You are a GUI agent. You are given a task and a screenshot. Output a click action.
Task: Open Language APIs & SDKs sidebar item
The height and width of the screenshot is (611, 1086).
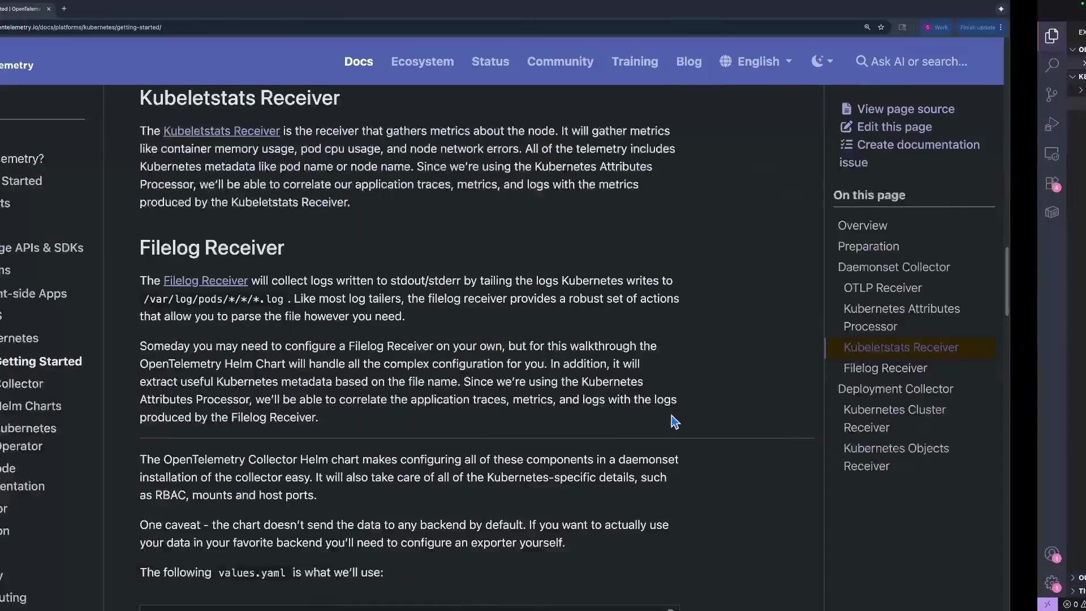point(42,248)
